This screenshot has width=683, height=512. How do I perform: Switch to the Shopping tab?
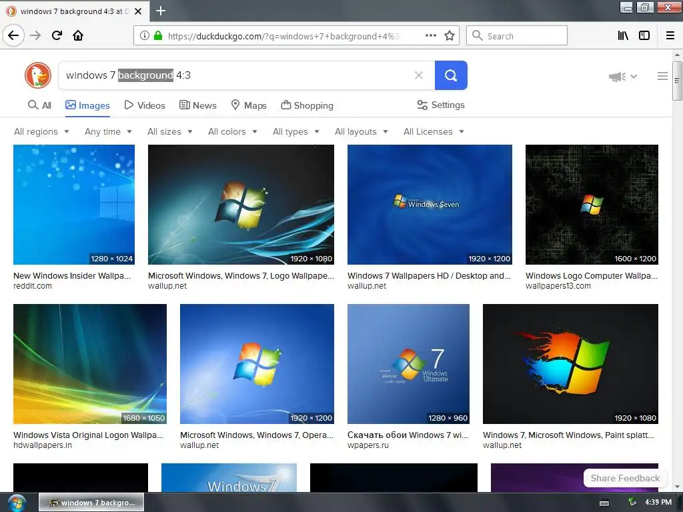click(x=307, y=105)
